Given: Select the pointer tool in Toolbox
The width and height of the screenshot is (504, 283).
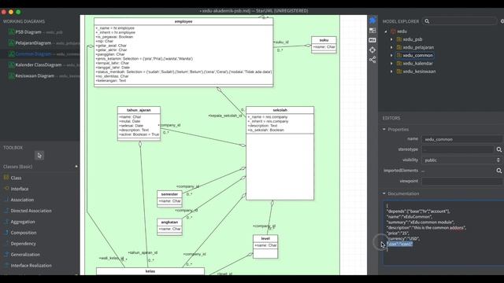Looking at the screenshot, I should pos(39,156).
